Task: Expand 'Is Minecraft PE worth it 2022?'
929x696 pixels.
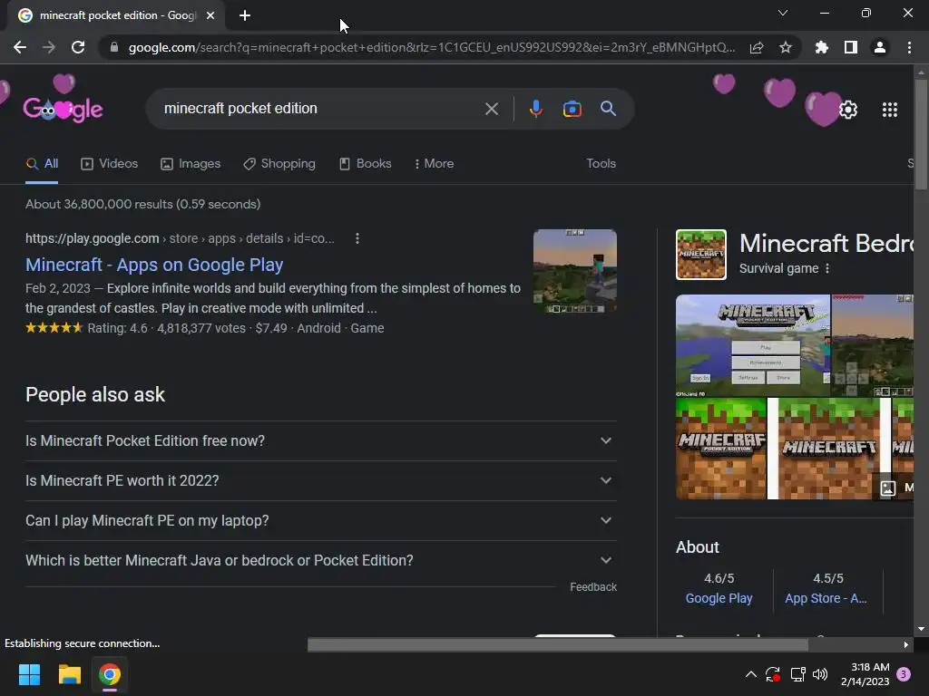Action: 320,480
